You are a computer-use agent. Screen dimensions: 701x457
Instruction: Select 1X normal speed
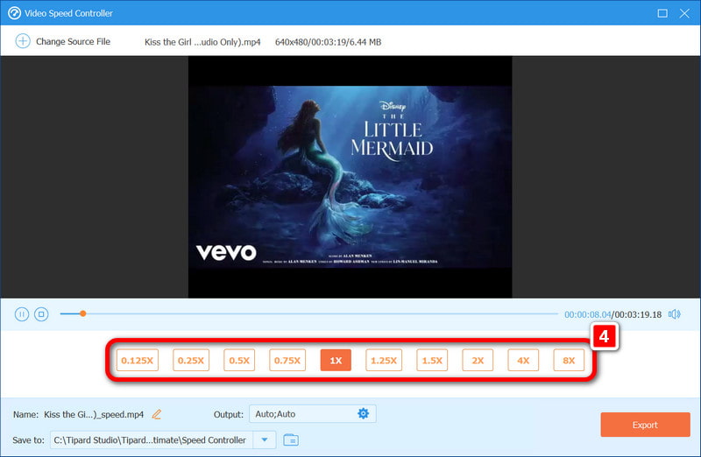point(336,360)
